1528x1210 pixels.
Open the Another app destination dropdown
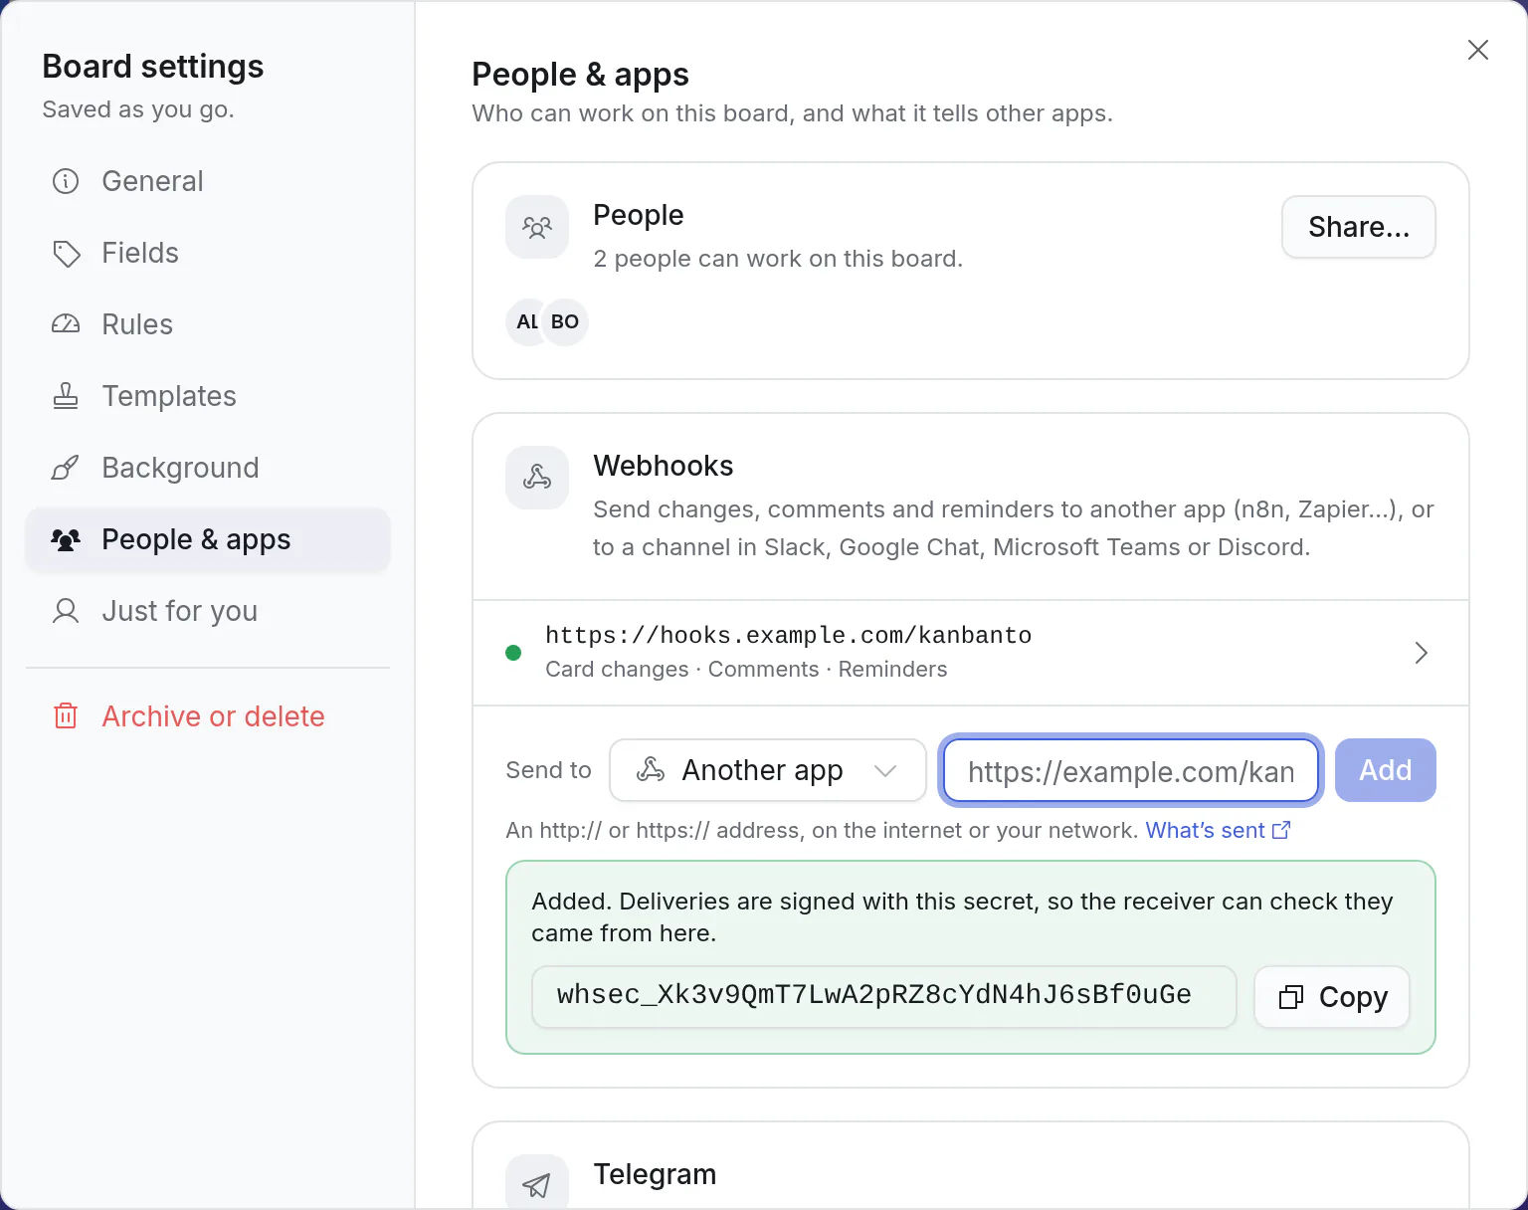[x=768, y=770]
